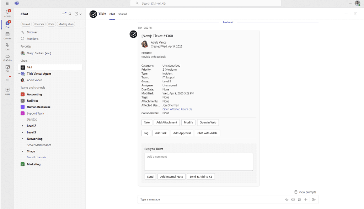Open OneDrive in left rail
The height and width of the screenshot is (209, 364).
click(x=7, y=58)
